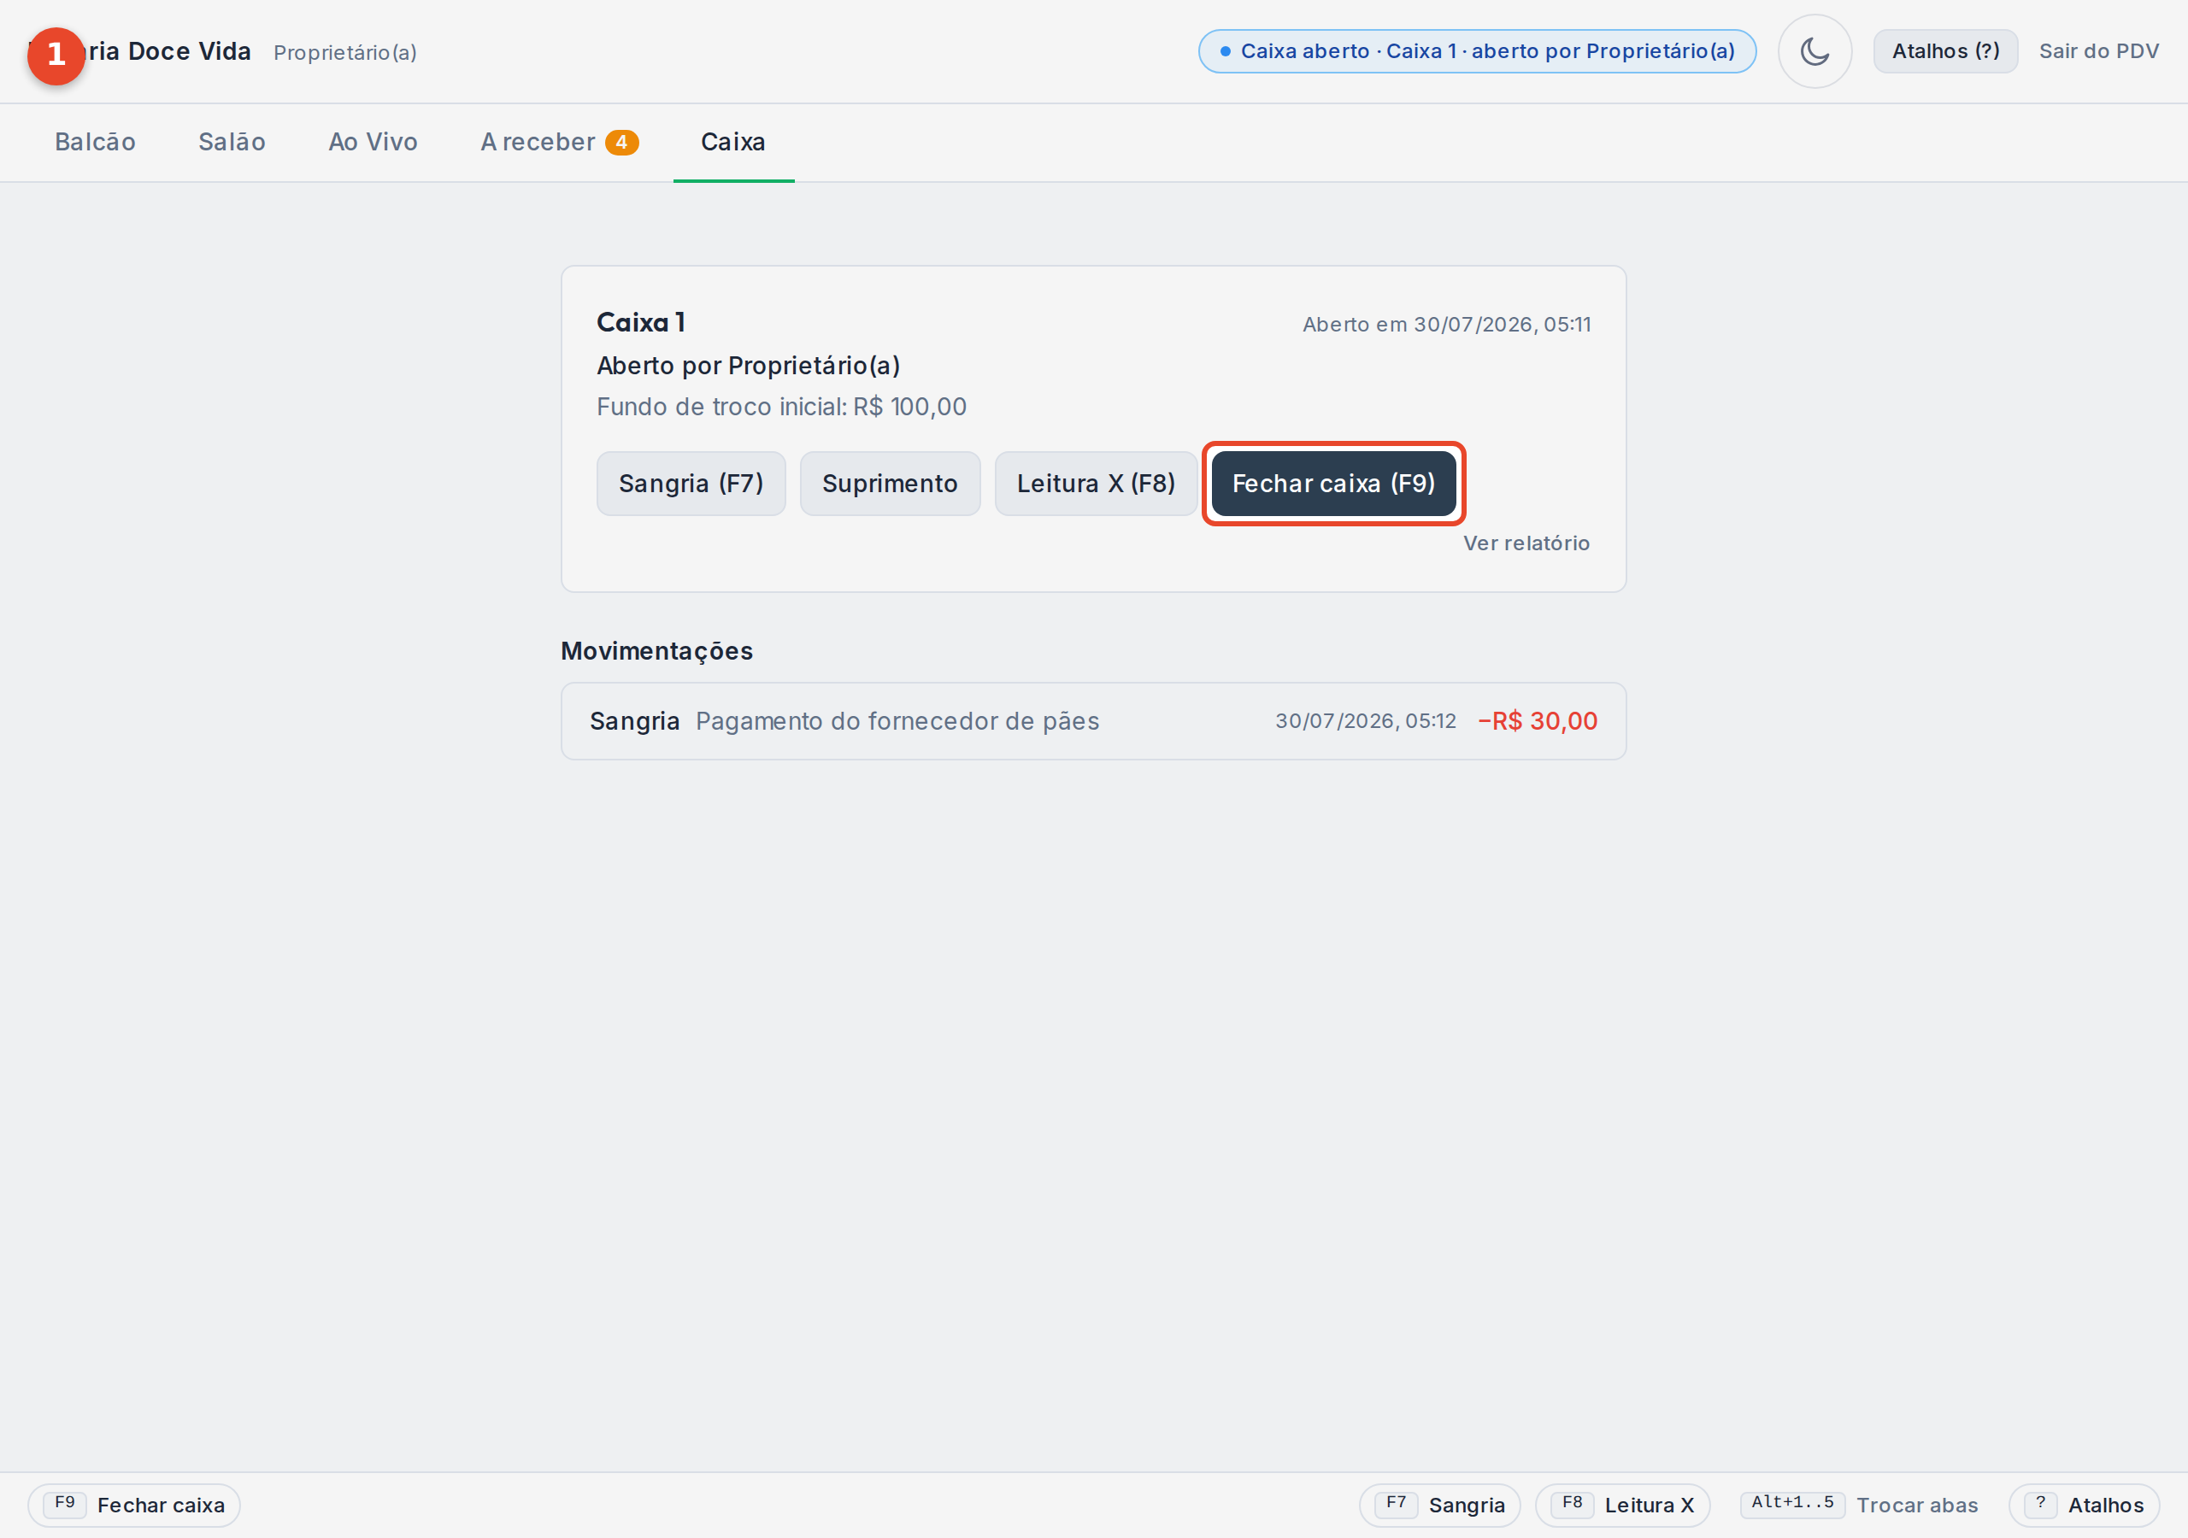Click Sair do PDV
Viewport: 2188px width, 1538px height.
click(2098, 51)
